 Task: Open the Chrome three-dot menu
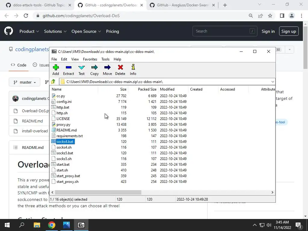pos(301,16)
